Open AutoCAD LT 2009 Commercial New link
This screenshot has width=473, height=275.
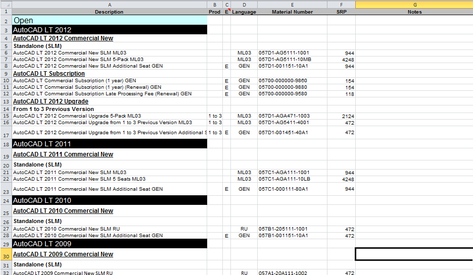63,254
